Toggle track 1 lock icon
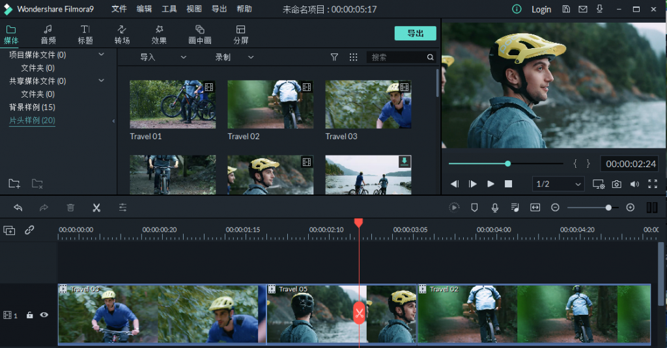The height and width of the screenshot is (348, 667). (x=29, y=315)
